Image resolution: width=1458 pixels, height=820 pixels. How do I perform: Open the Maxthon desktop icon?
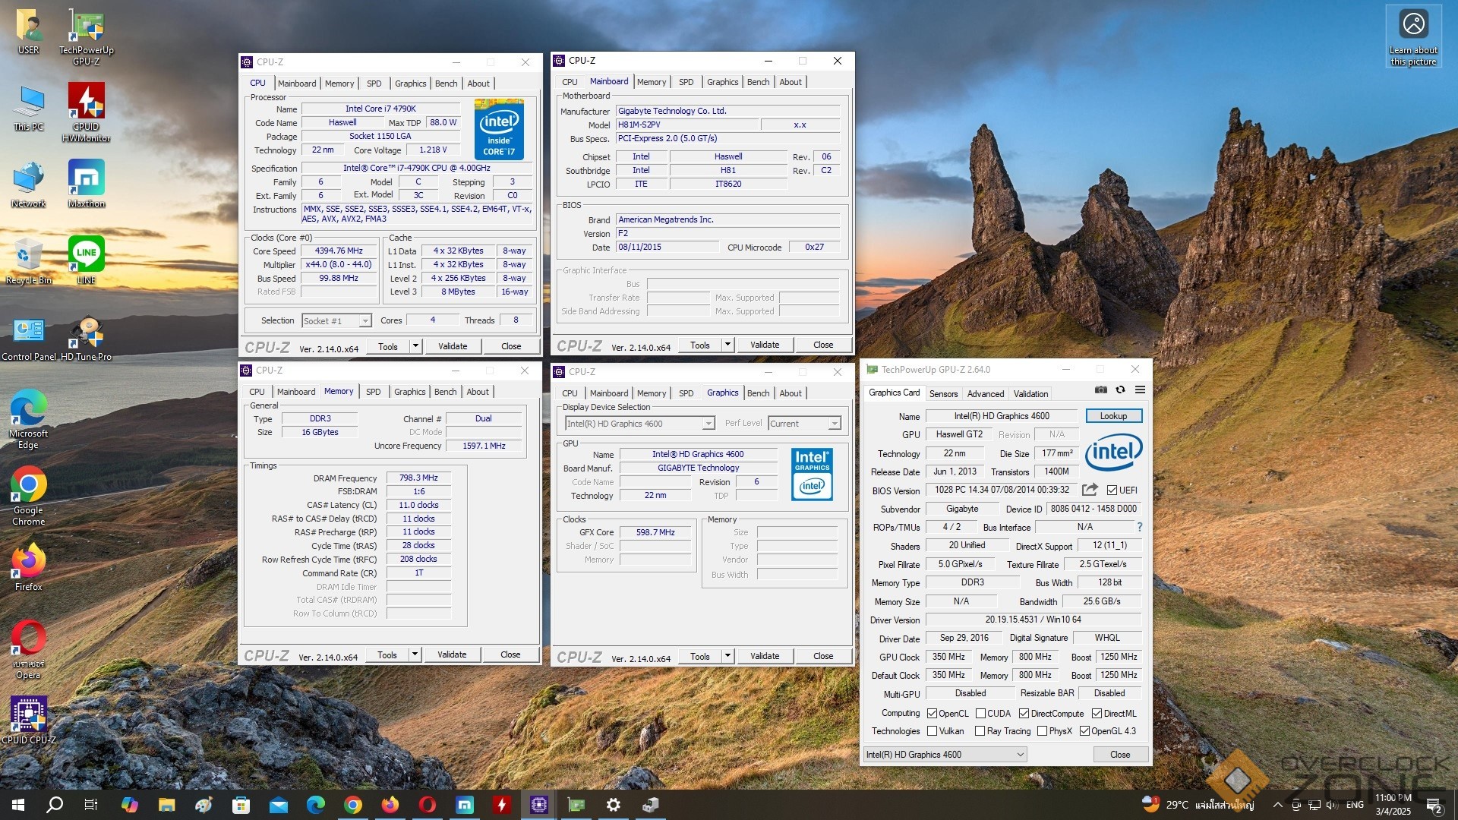87,183
